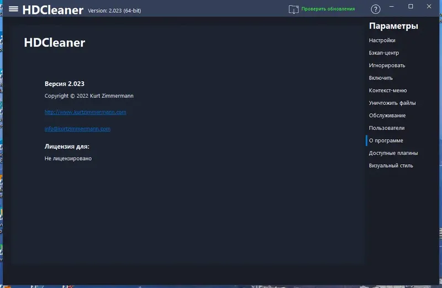
Task: Click the info@kurtzimmermann.com email link
Action: pyautogui.click(x=77, y=129)
